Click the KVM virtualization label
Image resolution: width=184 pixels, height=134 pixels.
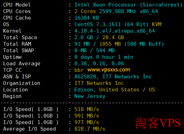pos(157,24)
